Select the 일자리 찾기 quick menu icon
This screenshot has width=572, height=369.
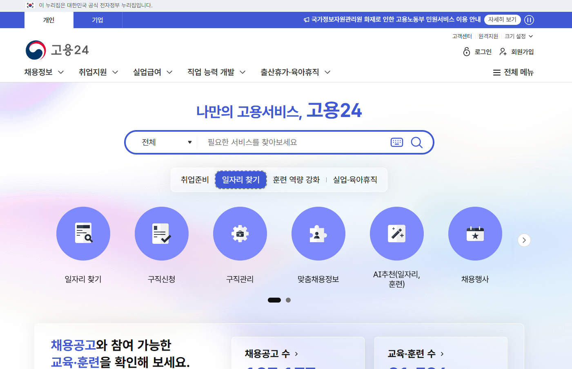click(x=83, y=233)
